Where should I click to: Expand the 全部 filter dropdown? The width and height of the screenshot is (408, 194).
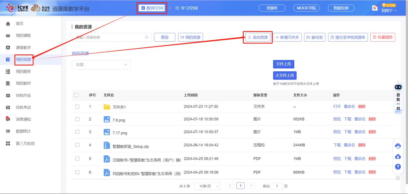(101, 65)
